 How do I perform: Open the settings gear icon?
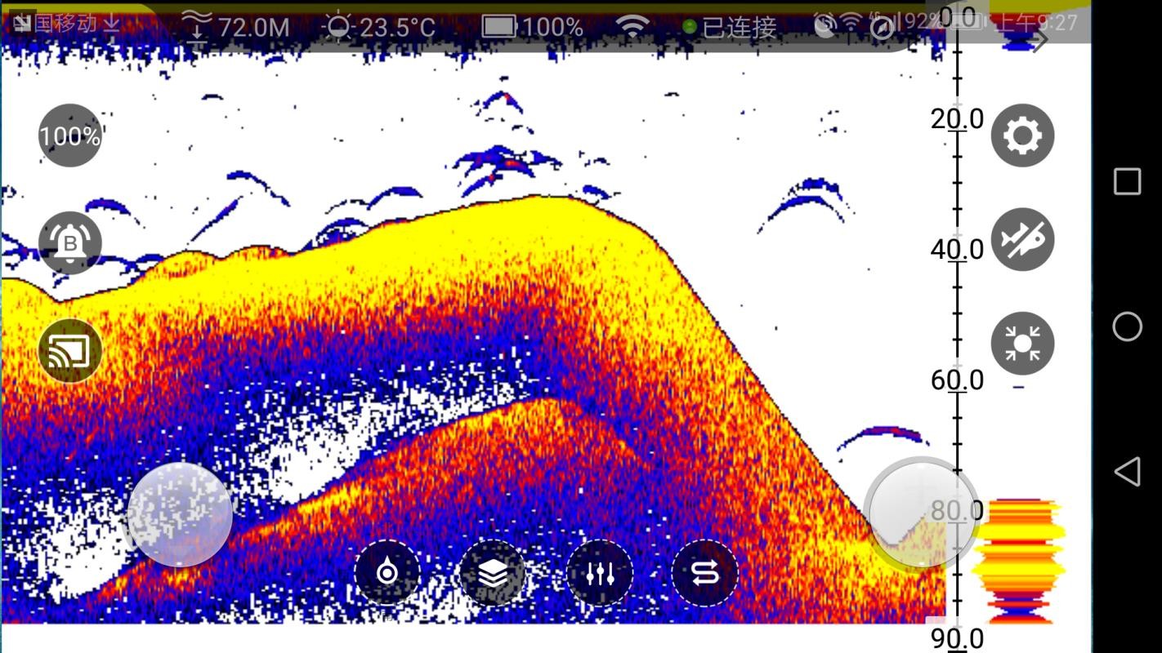coord(1022,135)
